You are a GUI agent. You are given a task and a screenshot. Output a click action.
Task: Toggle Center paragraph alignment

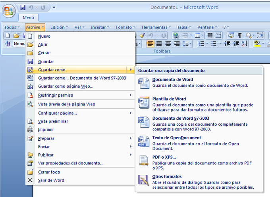point(168,44)
